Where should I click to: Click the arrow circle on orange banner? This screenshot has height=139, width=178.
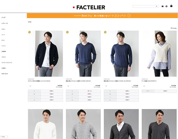[129, 16]
